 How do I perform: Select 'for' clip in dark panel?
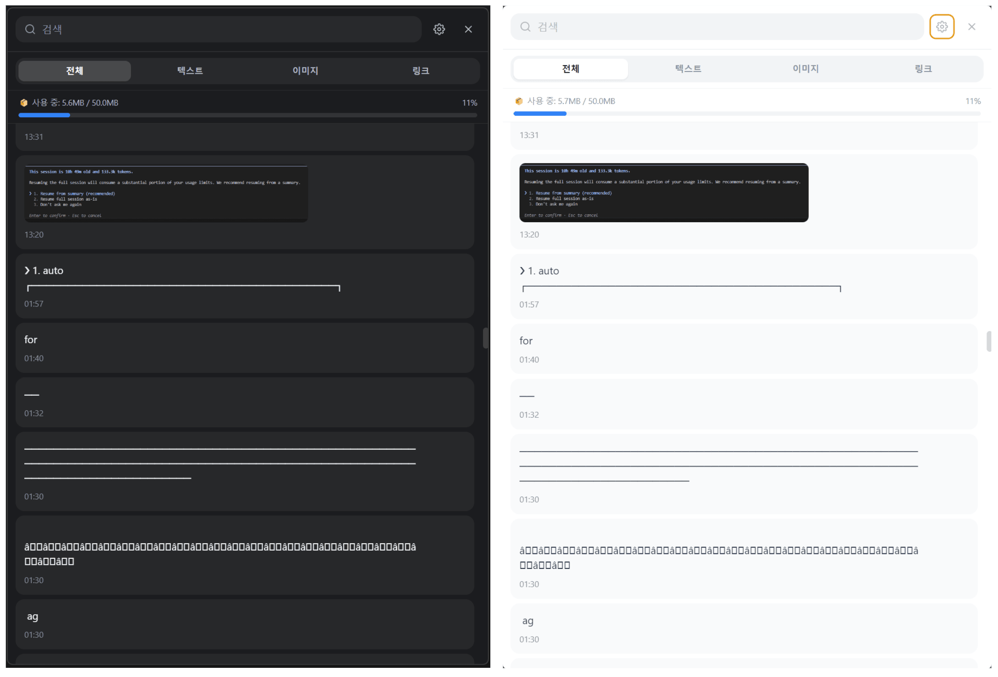245,348
